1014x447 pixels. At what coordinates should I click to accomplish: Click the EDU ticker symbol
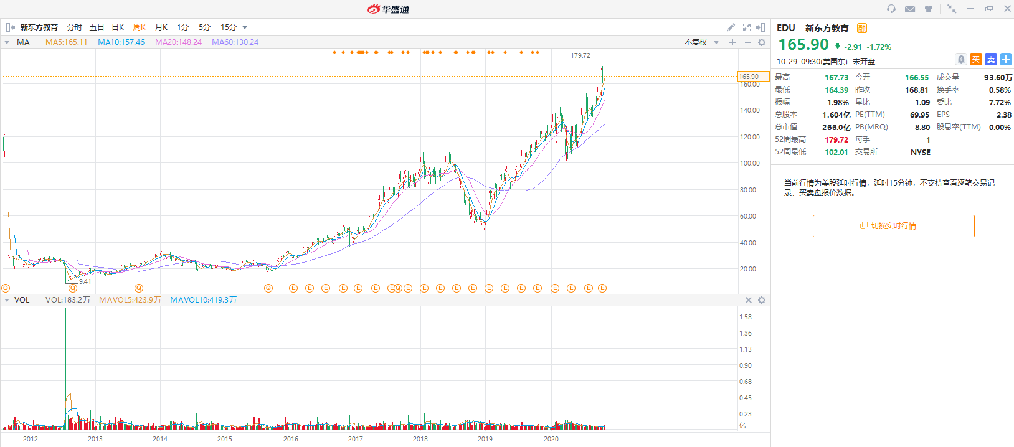(786, 28)
